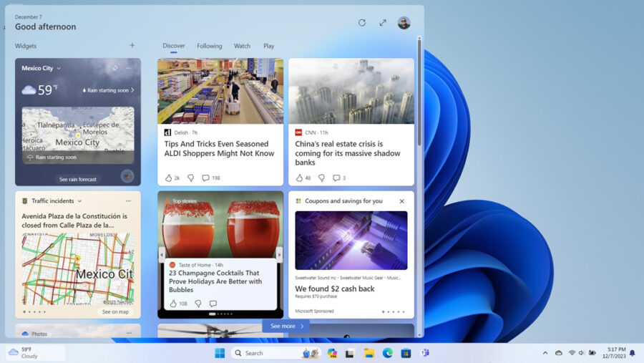This screenshot has height=363, width=644.
Task: Dislike the China real estate article
Action: (321, 178)
